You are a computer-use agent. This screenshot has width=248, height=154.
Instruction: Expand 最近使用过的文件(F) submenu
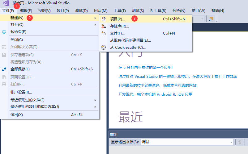coord(49,100)
